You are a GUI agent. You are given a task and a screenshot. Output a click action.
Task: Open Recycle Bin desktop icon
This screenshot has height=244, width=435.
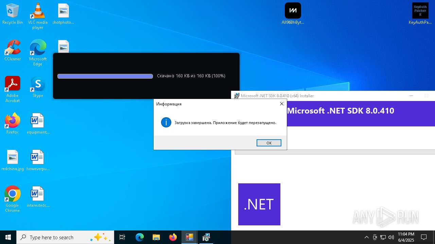coord(13,14)
